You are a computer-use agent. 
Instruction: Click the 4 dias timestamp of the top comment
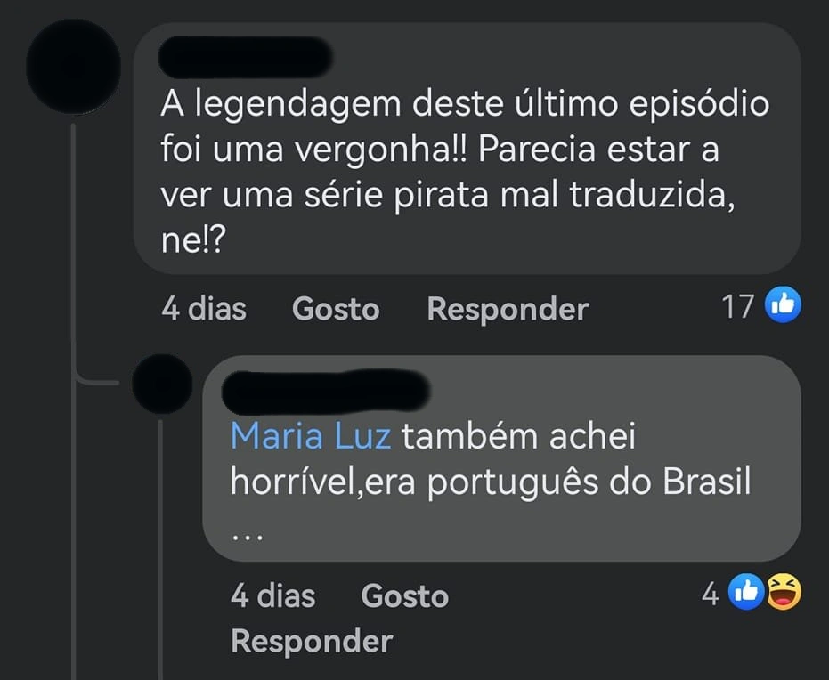point(204,309)
